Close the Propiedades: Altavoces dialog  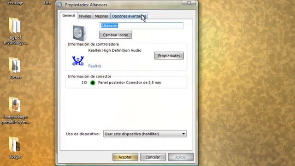pos(189,3)
